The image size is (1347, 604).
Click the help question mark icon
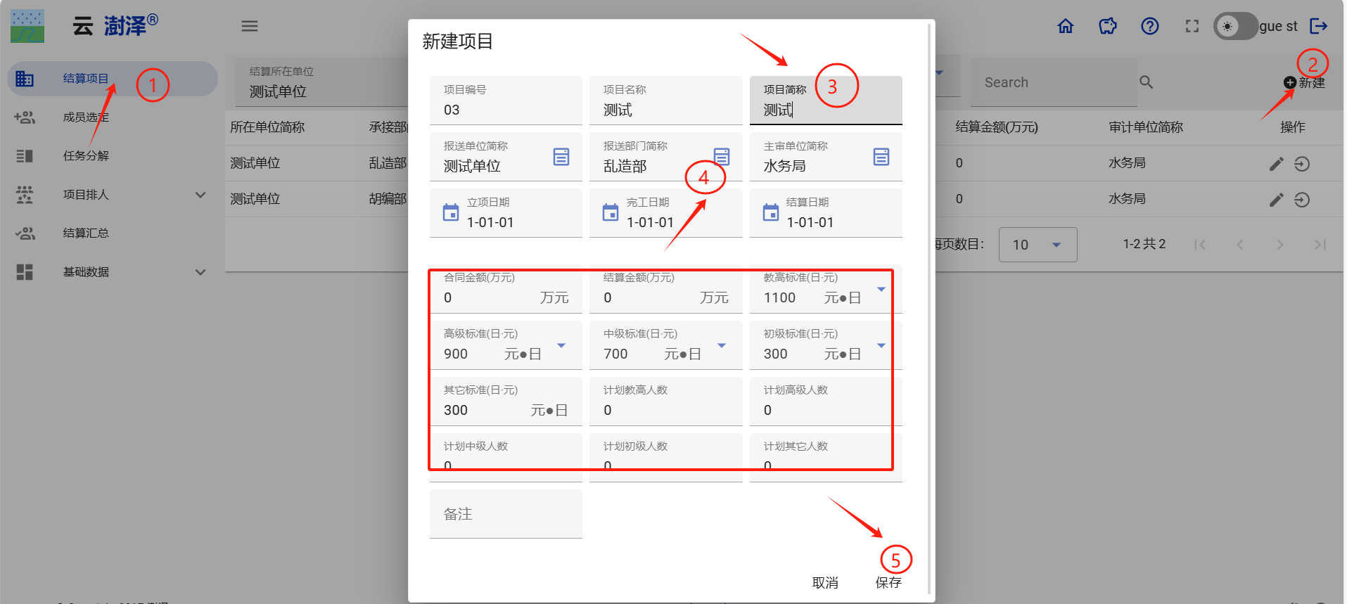pyautogui.click(x=1149, y=26)
